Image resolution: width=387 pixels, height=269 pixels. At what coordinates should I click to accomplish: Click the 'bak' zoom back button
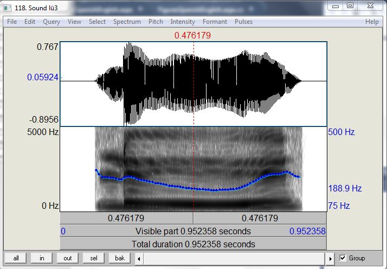[x=120, y=258]
